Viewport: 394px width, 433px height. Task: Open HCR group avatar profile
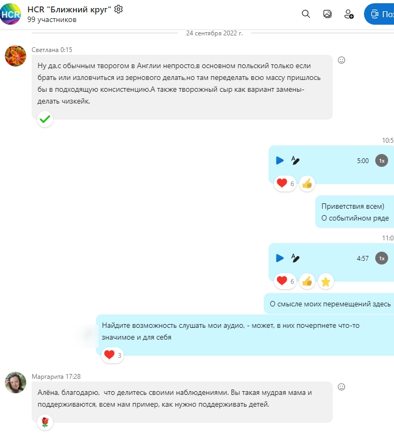(11, 14)
